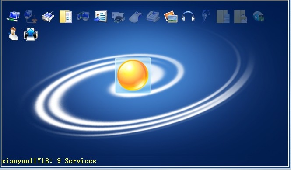Image resolution: width=291 pixels, height=170 pixels.
Task: Click the xiaoyan11718: 9 Services status text
Action: coord(49,160)
